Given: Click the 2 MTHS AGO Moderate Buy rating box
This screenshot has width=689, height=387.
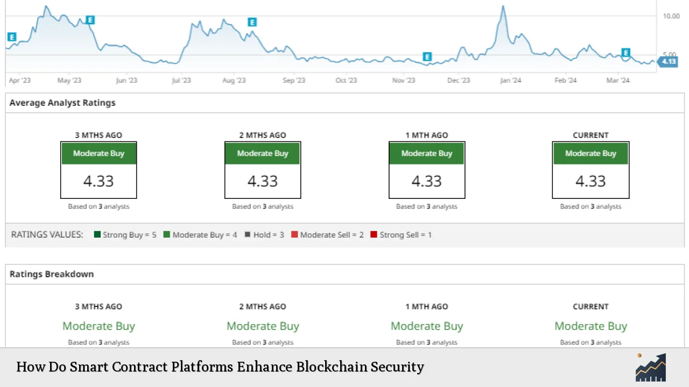Looking at the screenshot, I should 263,170.
